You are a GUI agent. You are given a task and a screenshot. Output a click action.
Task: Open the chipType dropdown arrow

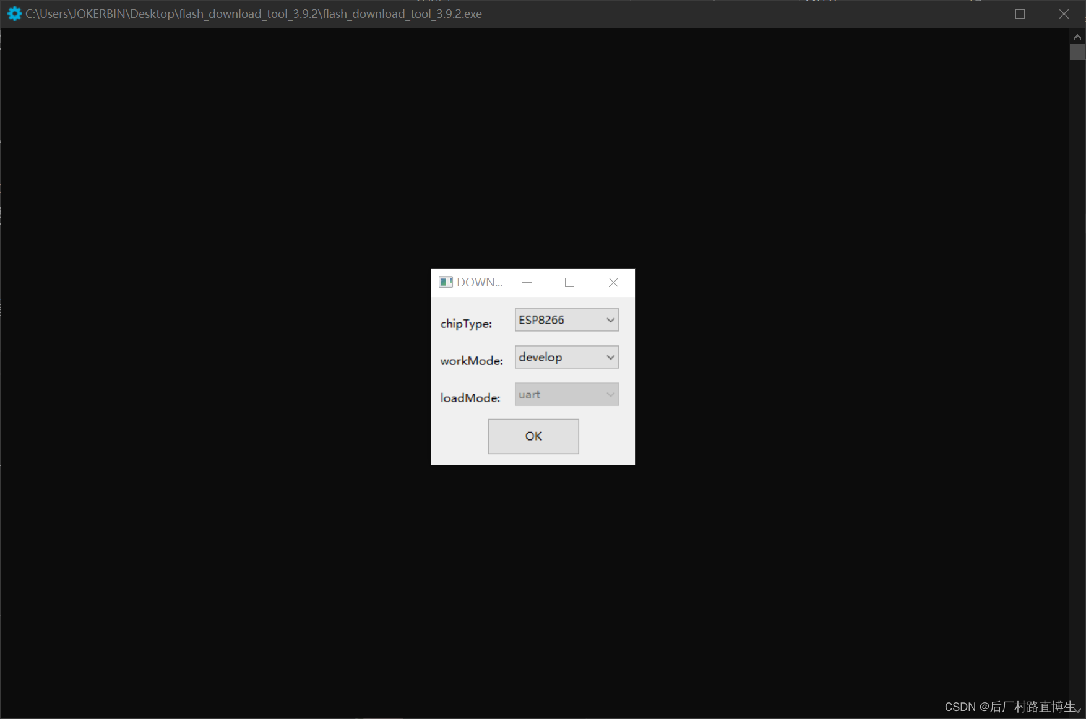pos(610,319)
